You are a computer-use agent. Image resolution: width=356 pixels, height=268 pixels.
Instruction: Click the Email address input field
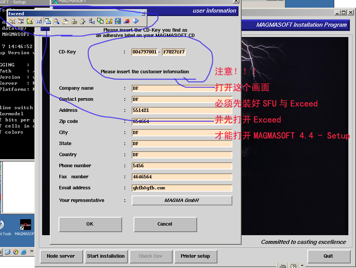click(x=182, y=188)
